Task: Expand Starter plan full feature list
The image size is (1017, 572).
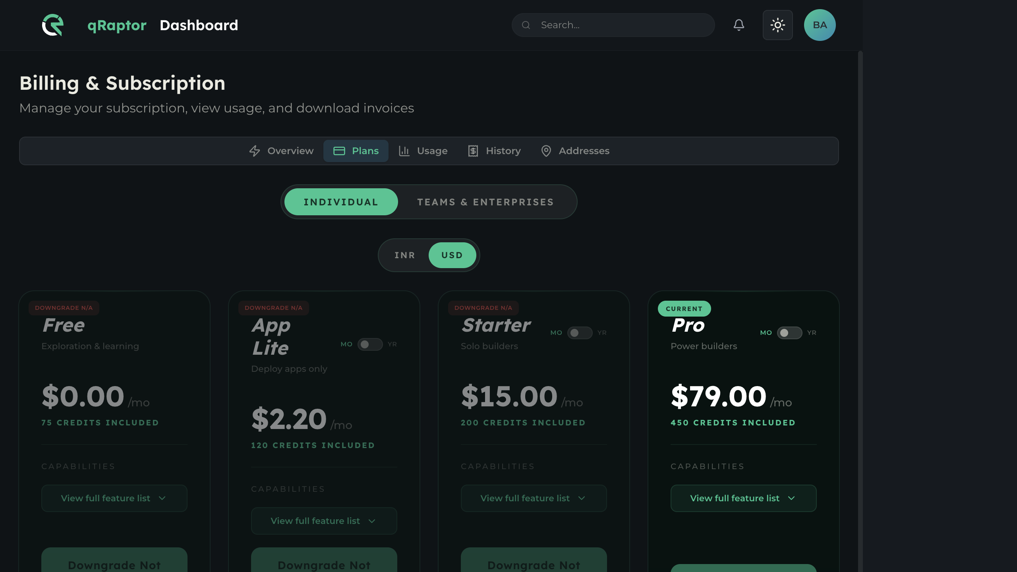Action: pyautogui.click(x=534, y=498)
